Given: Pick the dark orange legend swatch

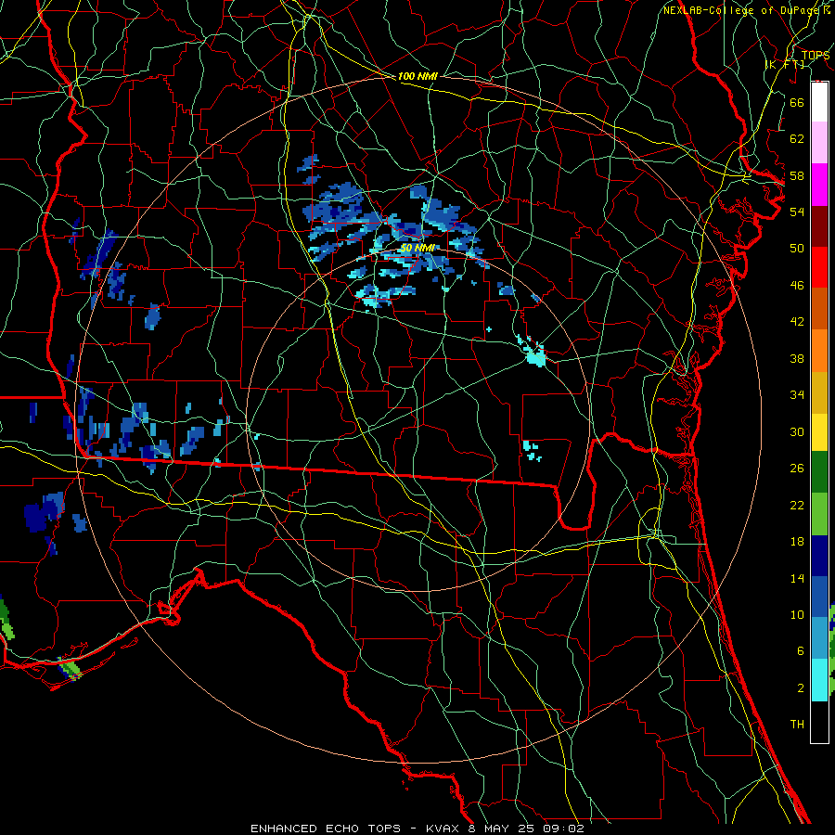Looking at the screenshot, I should click(x=819, y=309).
